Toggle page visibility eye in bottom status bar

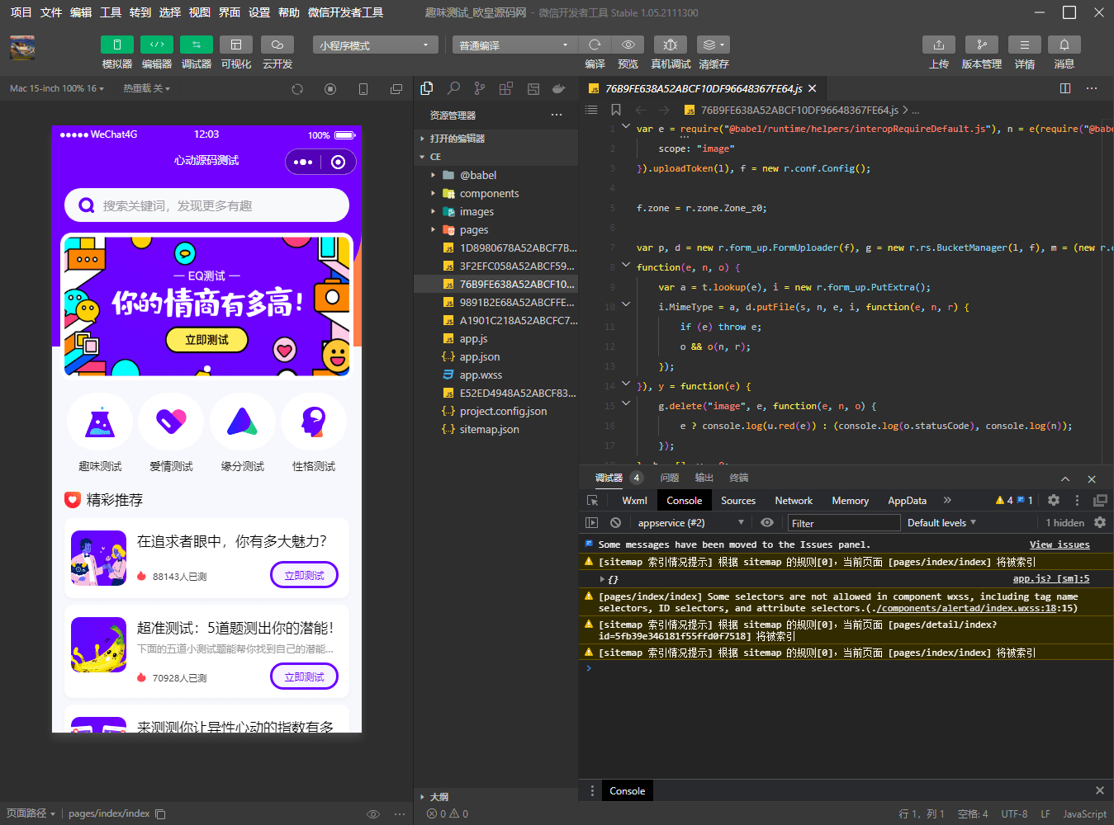pos(373,813)
